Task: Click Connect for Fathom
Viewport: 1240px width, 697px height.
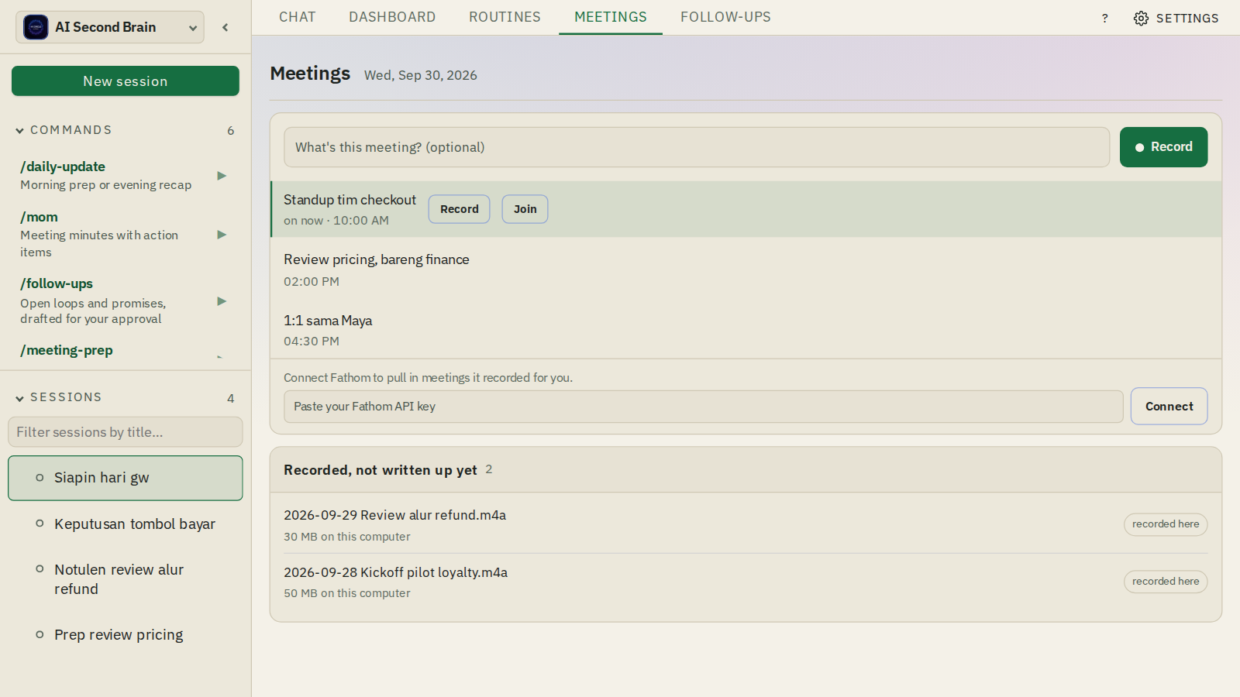Action: point(1169,406)
